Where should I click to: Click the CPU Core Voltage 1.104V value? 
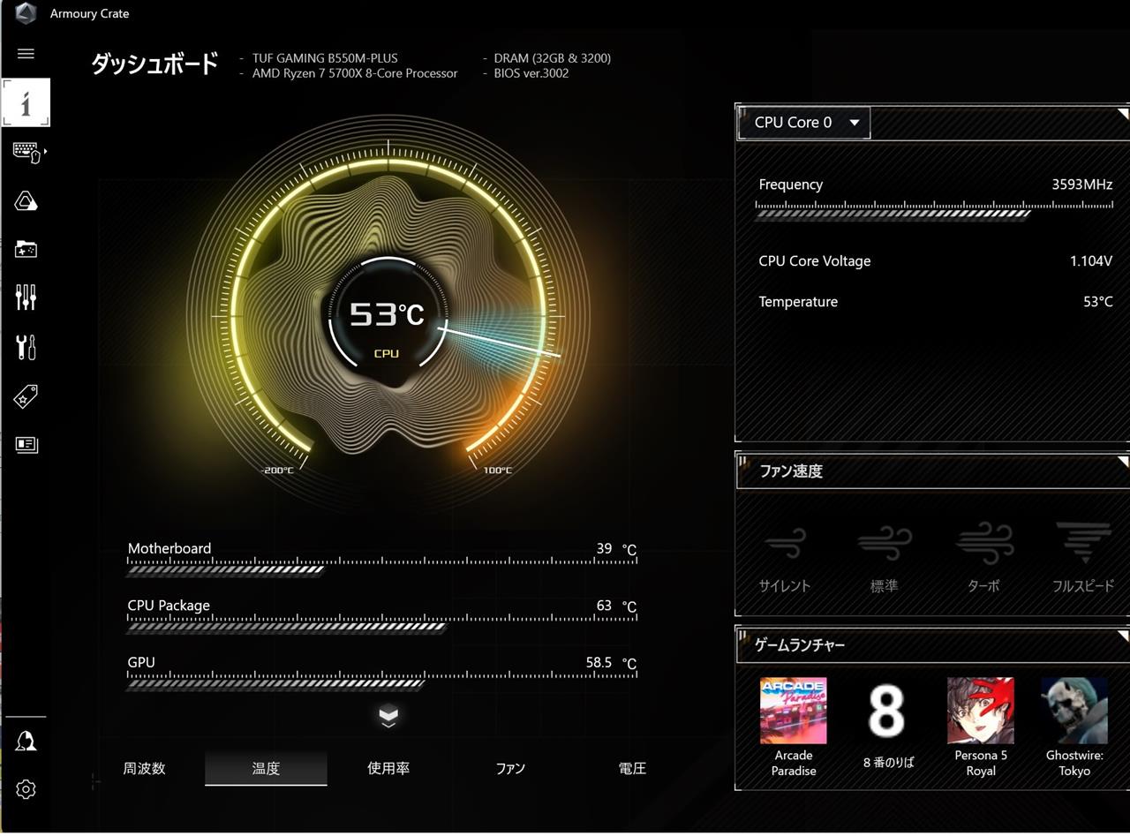[x=1090, y=261]
